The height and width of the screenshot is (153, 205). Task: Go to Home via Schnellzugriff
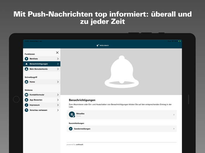pos(42,82)
